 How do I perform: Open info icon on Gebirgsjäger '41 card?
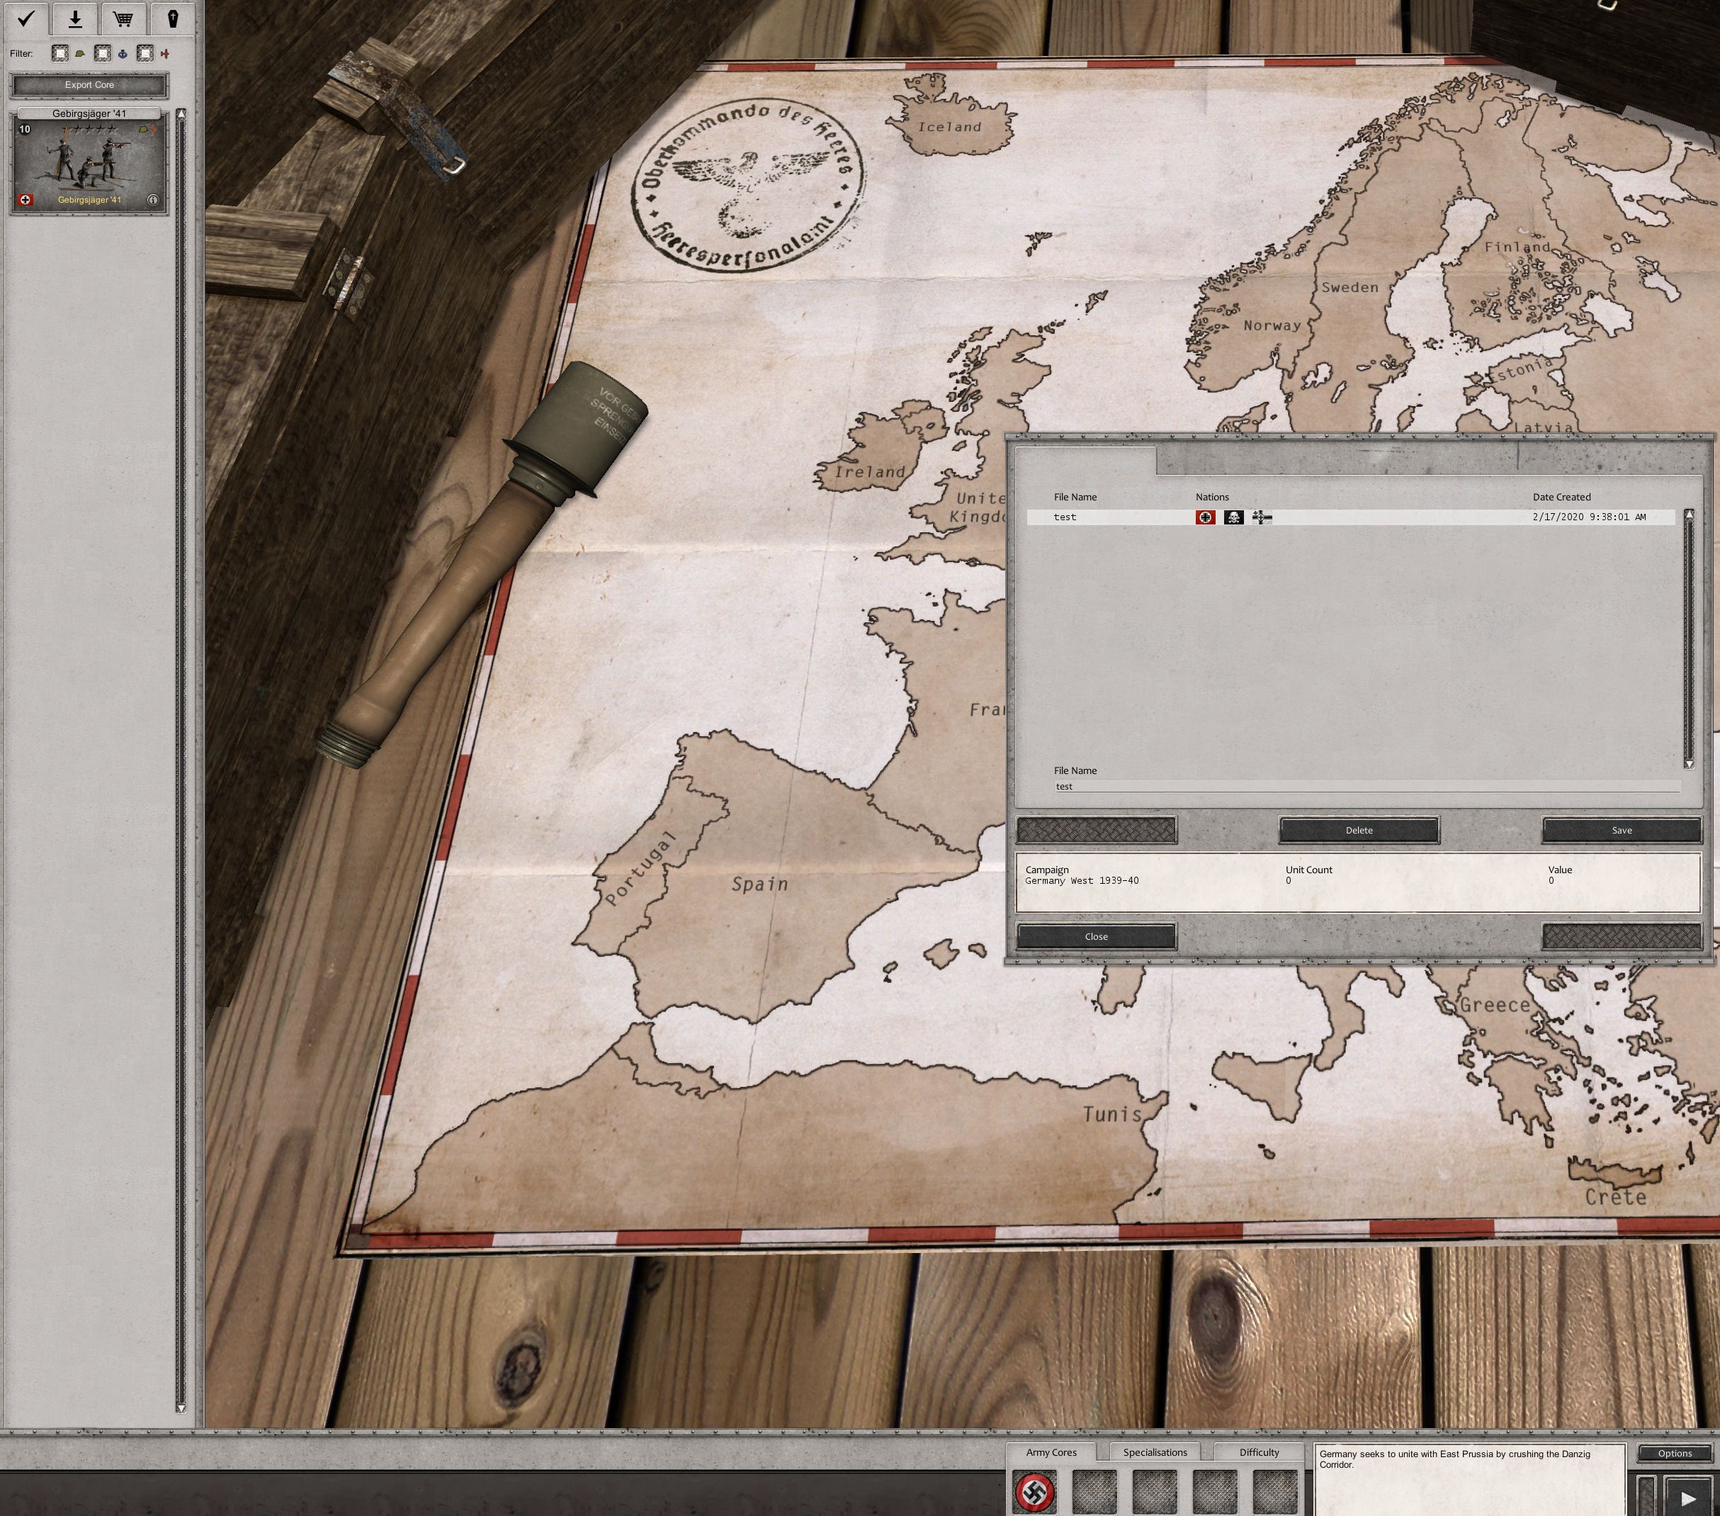(153, 201)
